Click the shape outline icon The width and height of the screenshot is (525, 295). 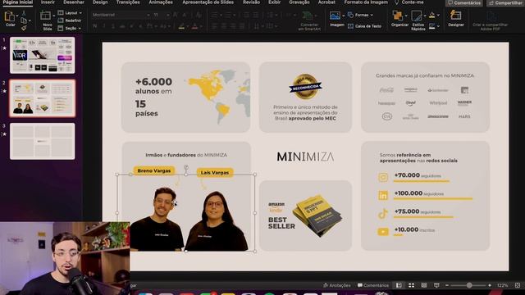coord(432,26)
